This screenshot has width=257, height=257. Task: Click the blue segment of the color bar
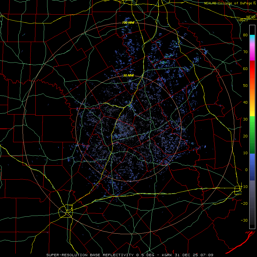coord(252,167)
